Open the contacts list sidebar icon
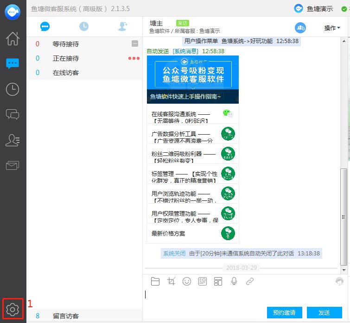 [x=13, y=140]
